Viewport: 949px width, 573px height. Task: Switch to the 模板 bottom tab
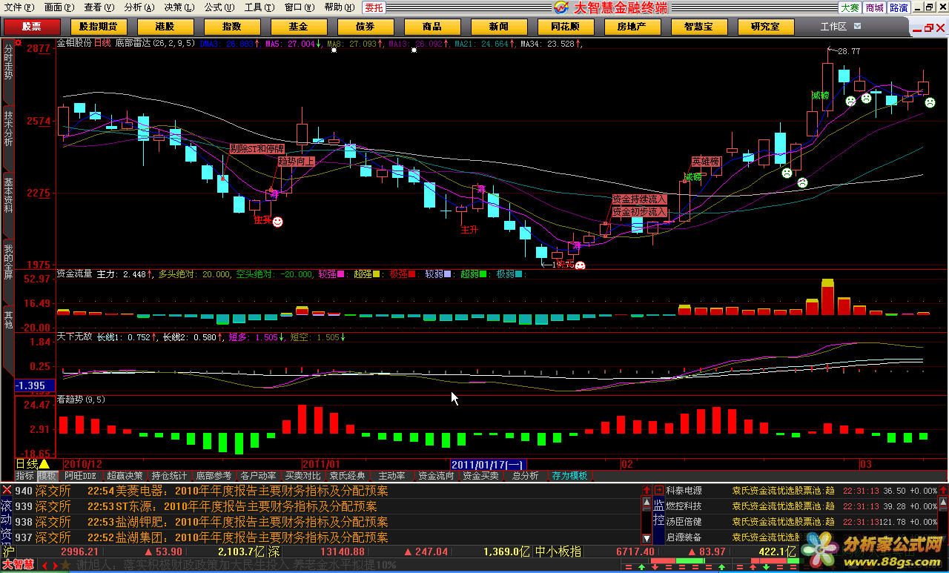click(47, 476)
